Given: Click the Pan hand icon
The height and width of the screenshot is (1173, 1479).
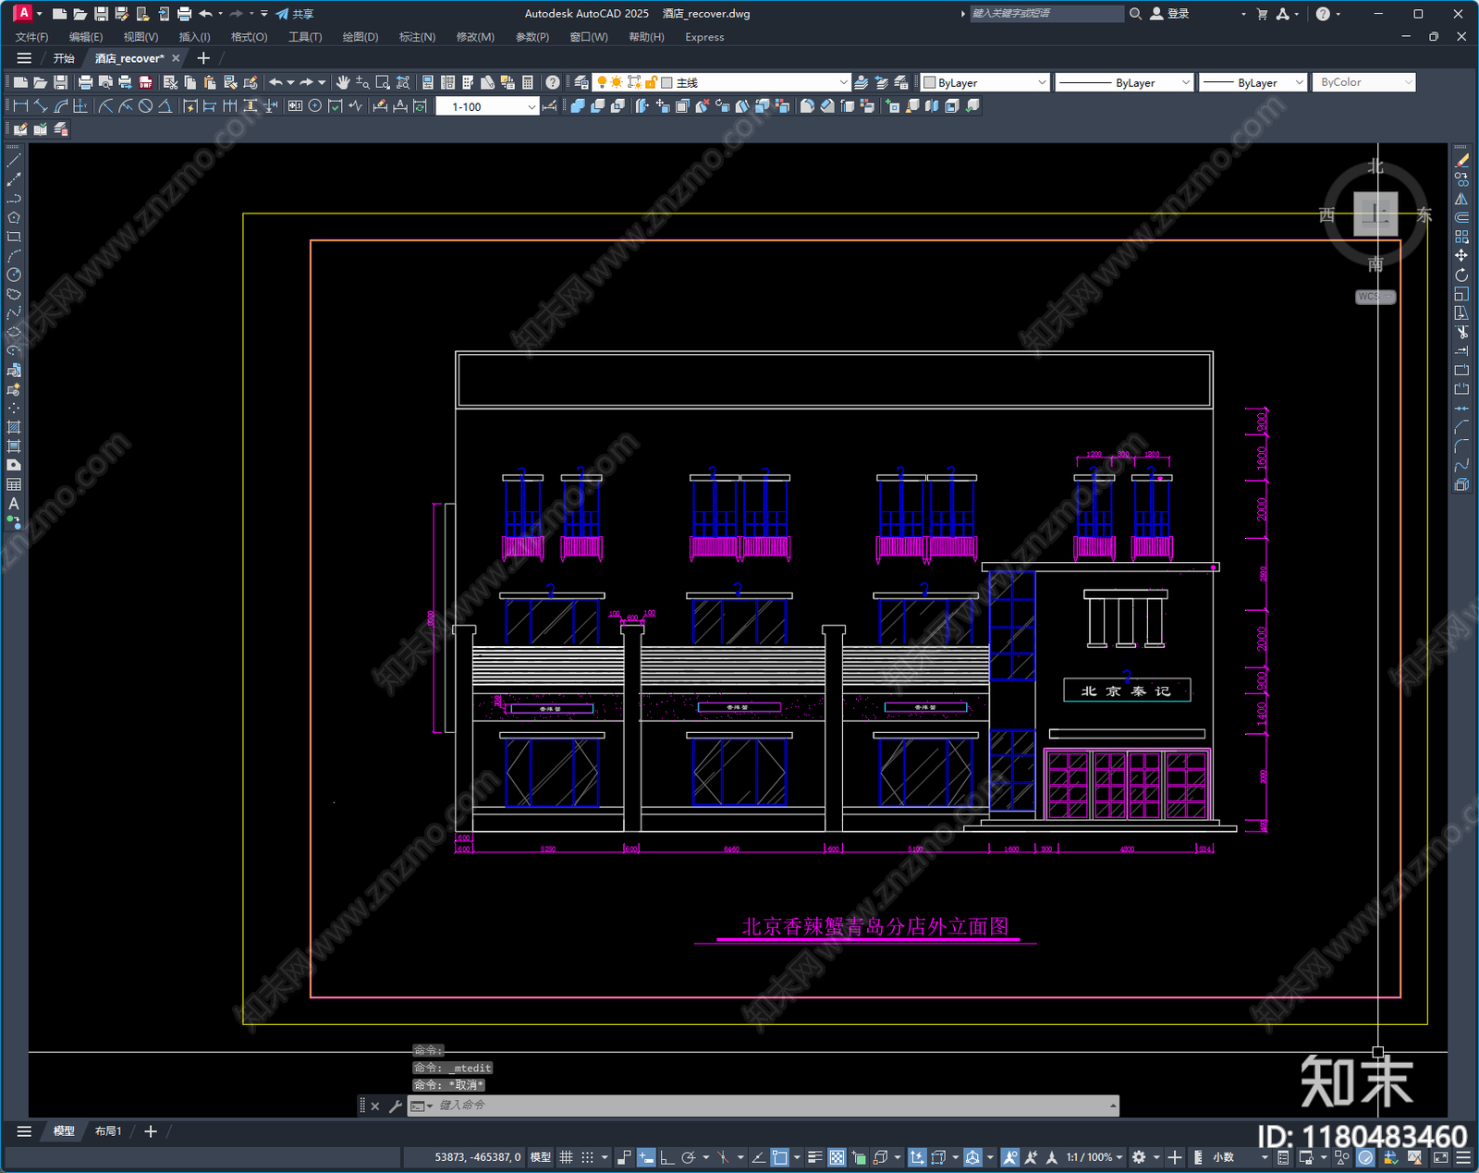Looking at the screenshot, I should [343, 82].
